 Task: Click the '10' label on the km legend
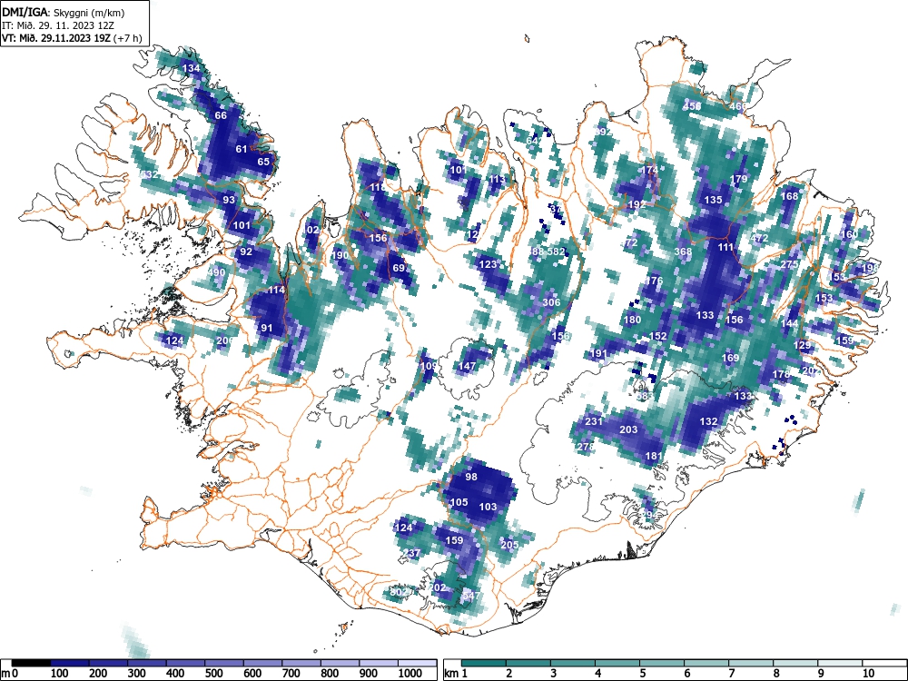(x=867, y=674)
